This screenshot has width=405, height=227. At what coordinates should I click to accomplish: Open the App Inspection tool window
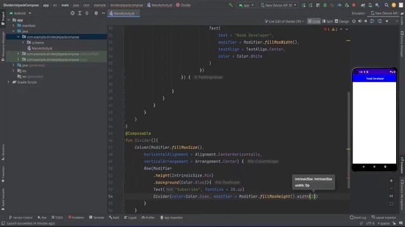coord(171,218)
